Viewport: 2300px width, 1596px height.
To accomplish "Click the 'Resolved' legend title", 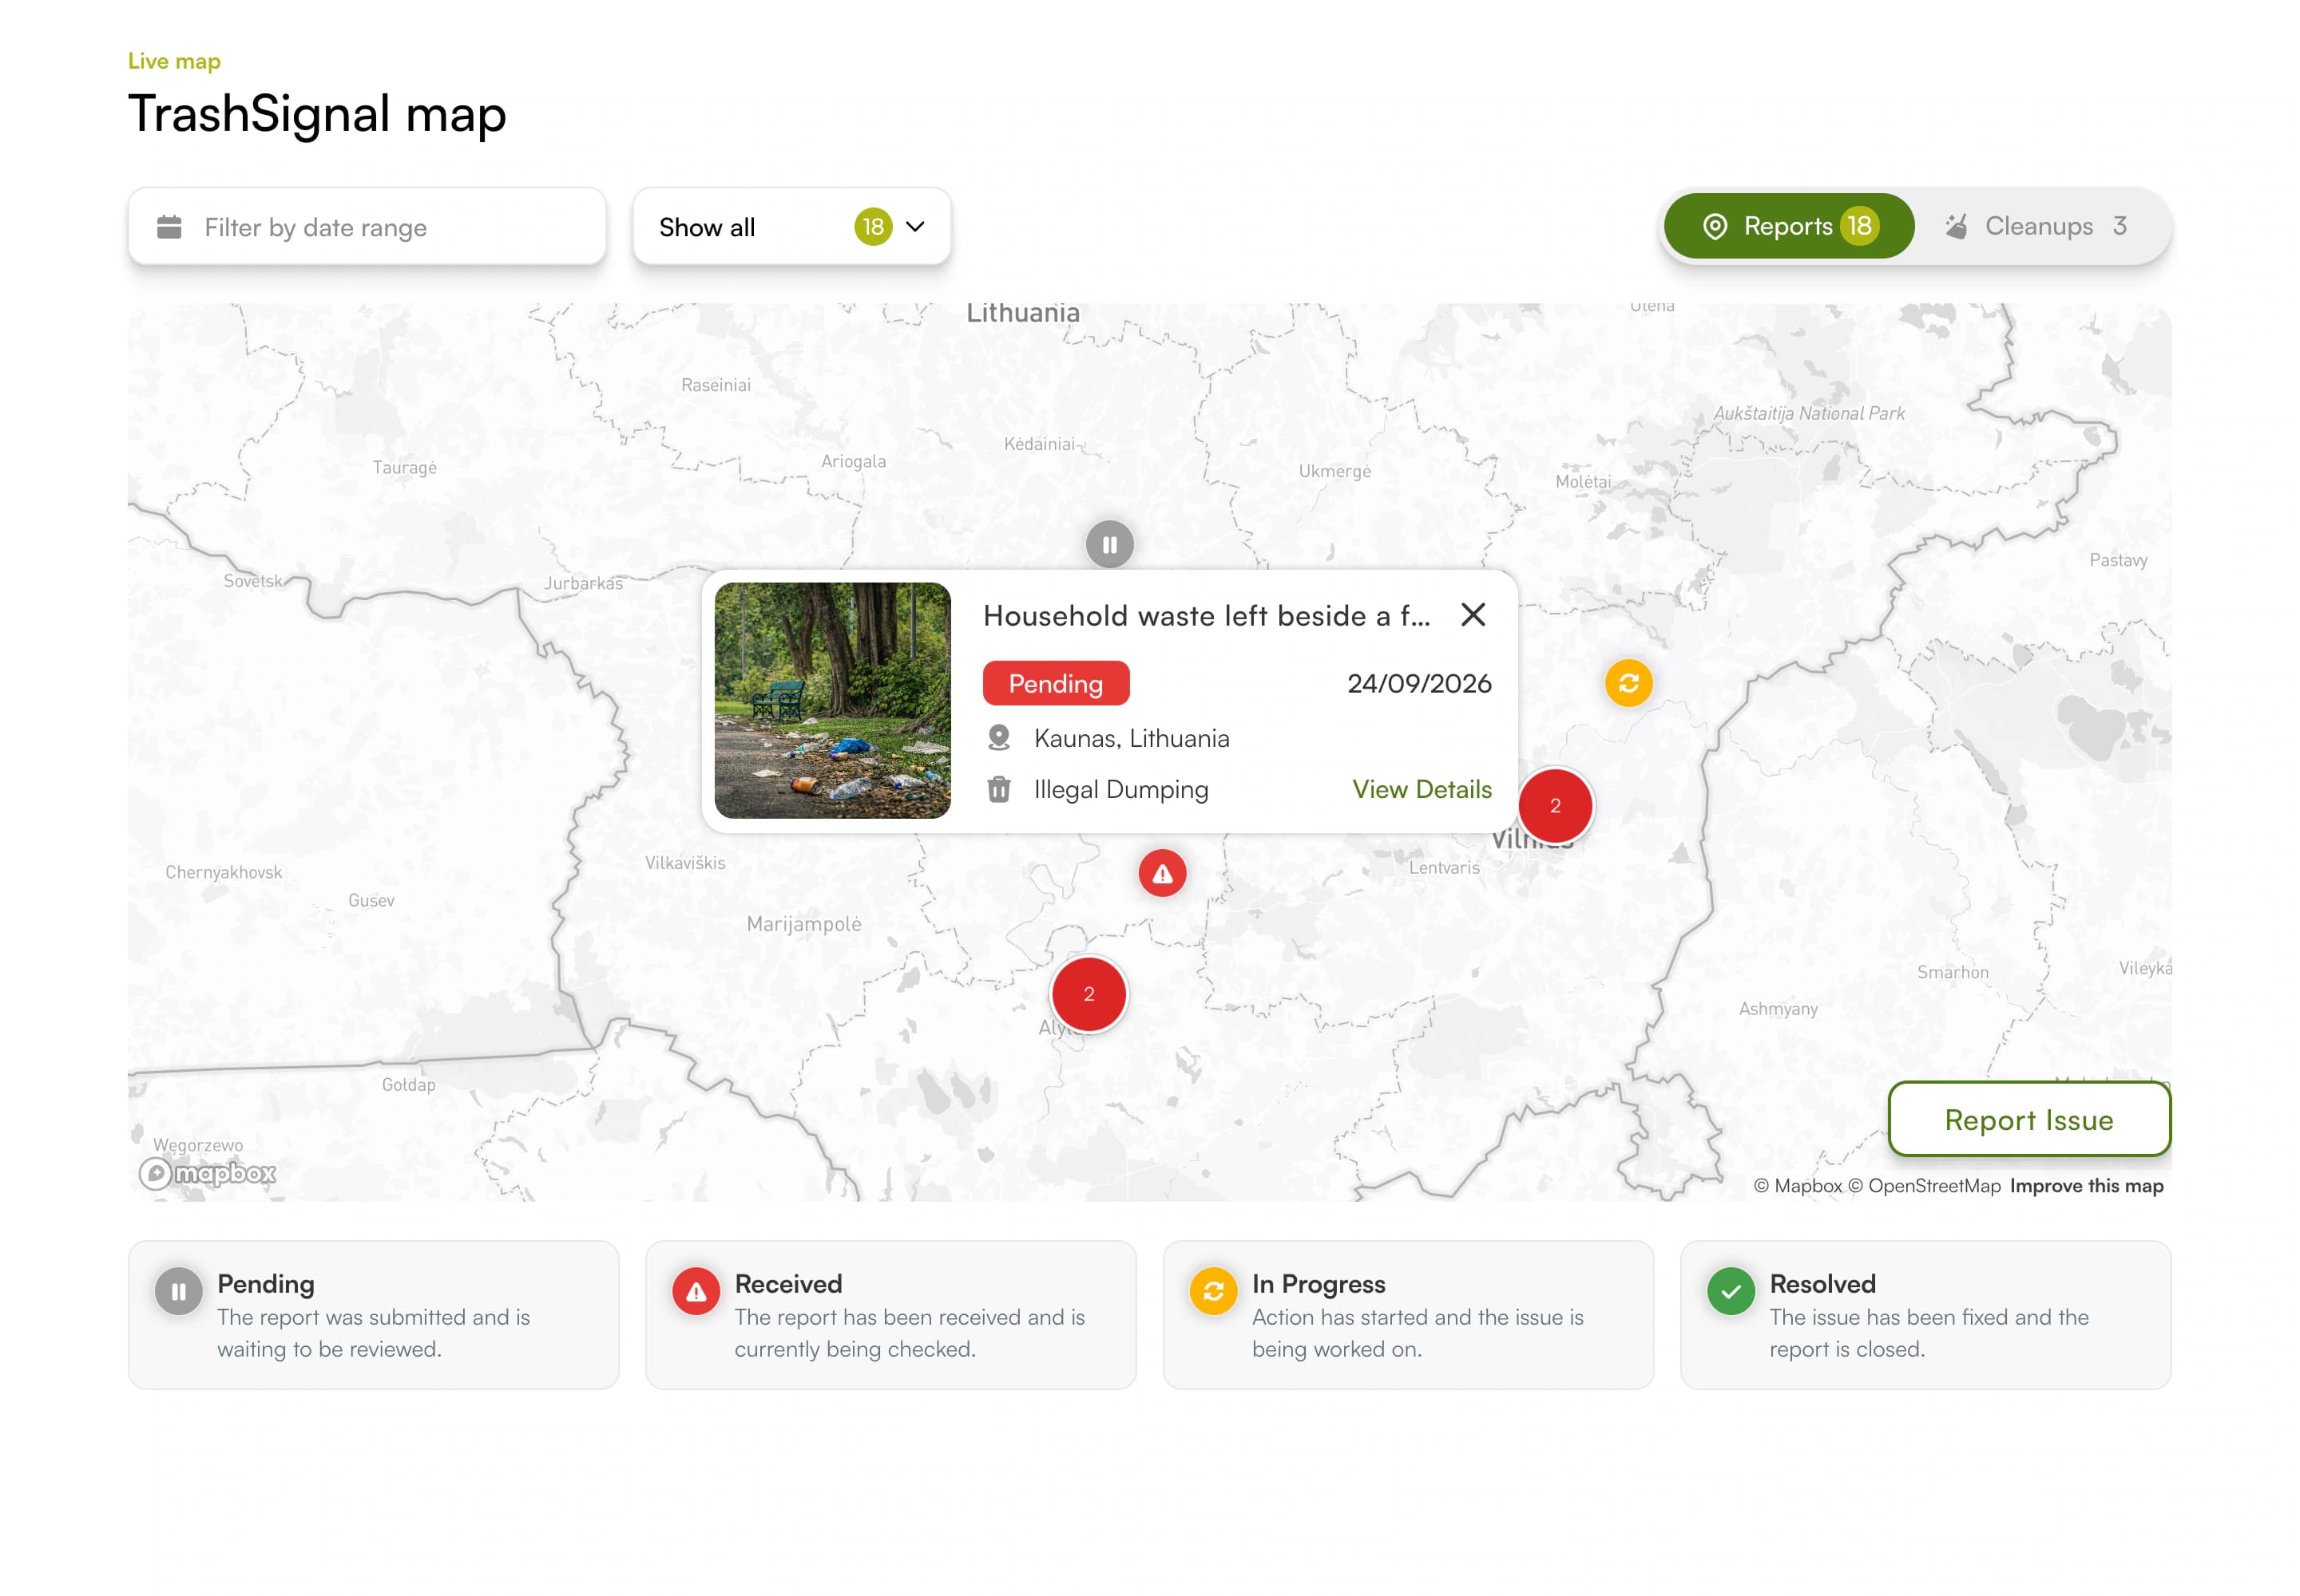I will click(1822, 1283).
